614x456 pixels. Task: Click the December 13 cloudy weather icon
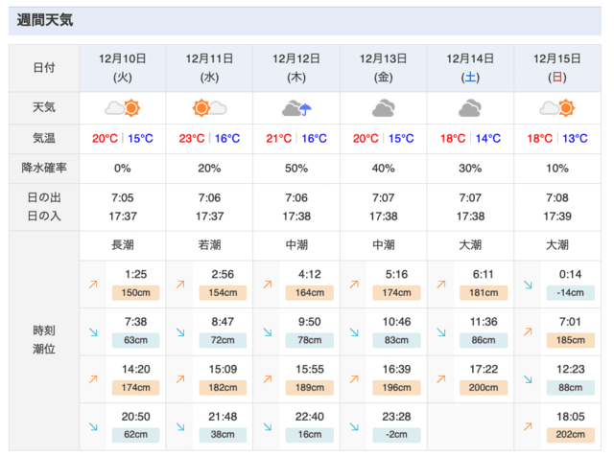(384, 108)
